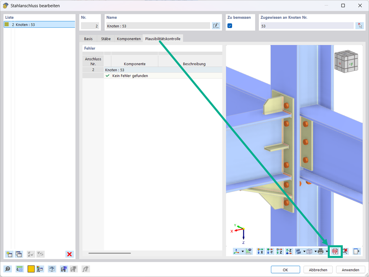
Task: Open the print options dropdown
Action: pyautogui.click(x=327, y=251)
